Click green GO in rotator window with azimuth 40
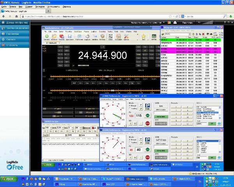The width and height of the screenshot is (234, 187). coord(147,150)
